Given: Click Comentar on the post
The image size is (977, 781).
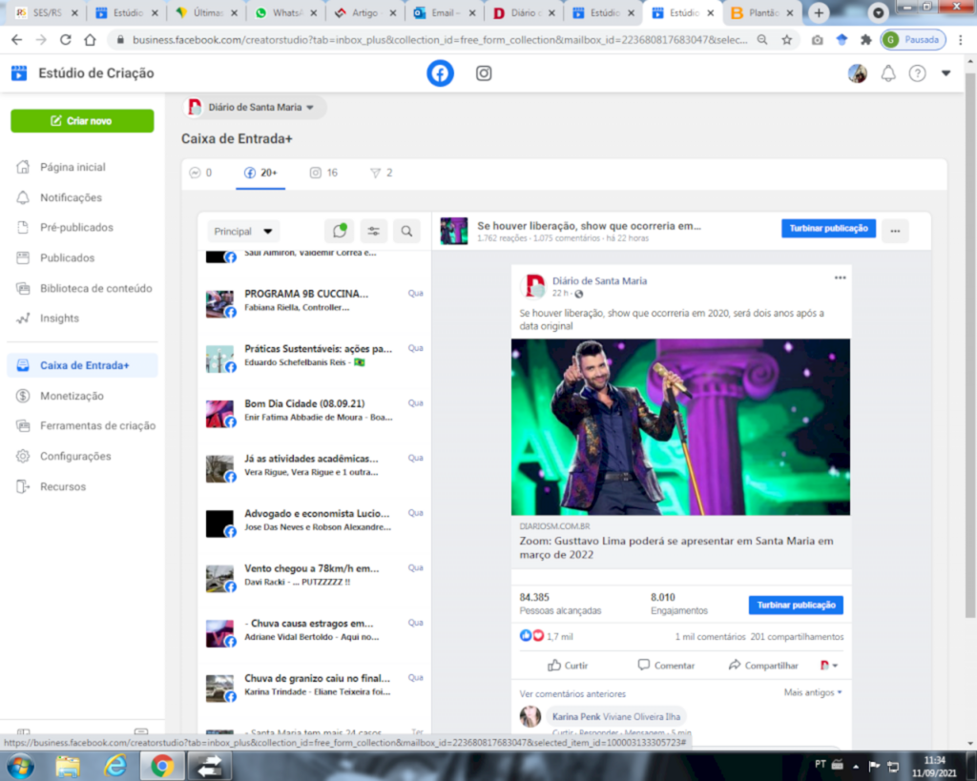Looking at the screenshot, I should pyautogui.click(x=666, y=666).
